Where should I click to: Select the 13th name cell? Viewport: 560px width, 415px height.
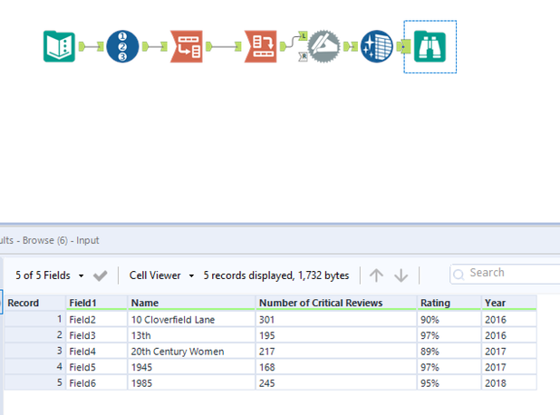coord(191,335)
